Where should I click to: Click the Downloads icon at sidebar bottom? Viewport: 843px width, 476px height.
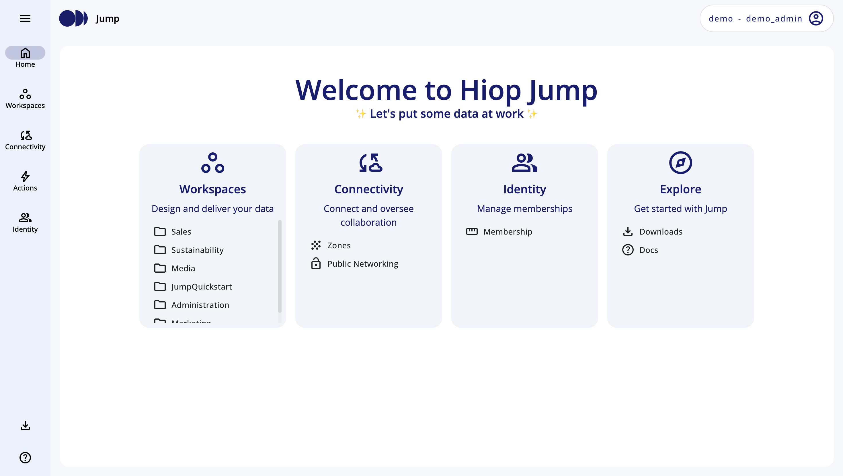(x=25, y=426)
